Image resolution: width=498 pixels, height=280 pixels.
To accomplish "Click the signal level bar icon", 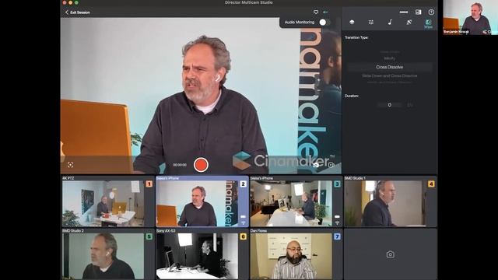I will tap(404, 12).
